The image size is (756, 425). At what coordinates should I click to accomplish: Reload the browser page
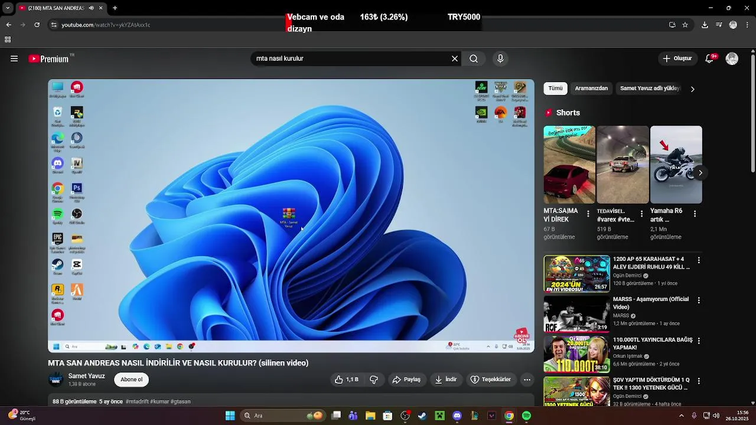(37, 25)
